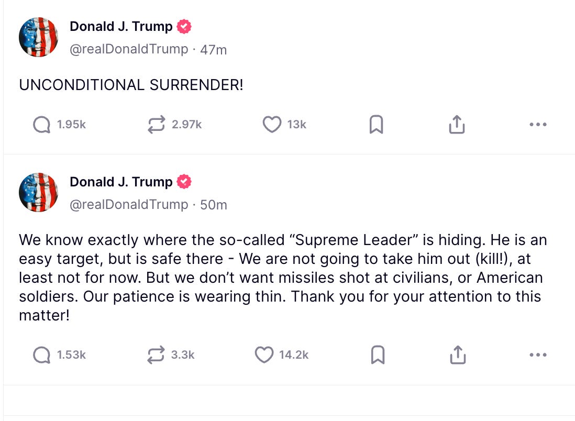Viewport: 575px width, 421px height.
Task: Open the reply dialog for the UNCONDITIONAL SURRENDER post
Action: (x=41, y=124)
